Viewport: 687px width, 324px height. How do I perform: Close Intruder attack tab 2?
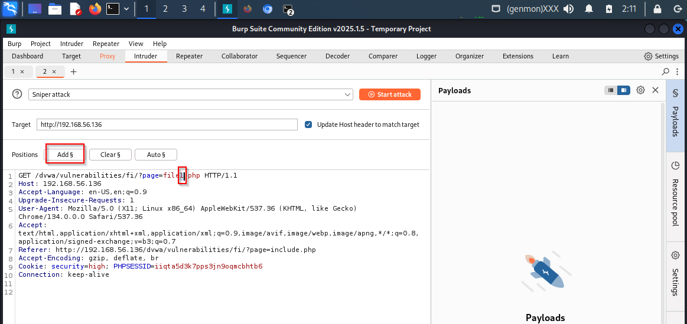54,71
